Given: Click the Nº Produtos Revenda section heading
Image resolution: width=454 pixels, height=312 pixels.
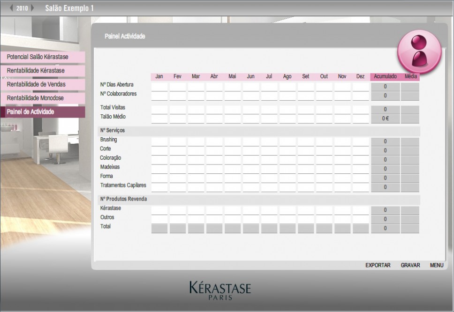Looking at the screenshot, I should click(x=124, y=199).
